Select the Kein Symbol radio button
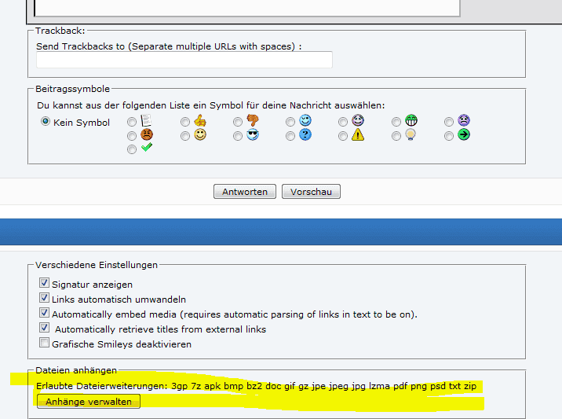 tap(46, 121)
